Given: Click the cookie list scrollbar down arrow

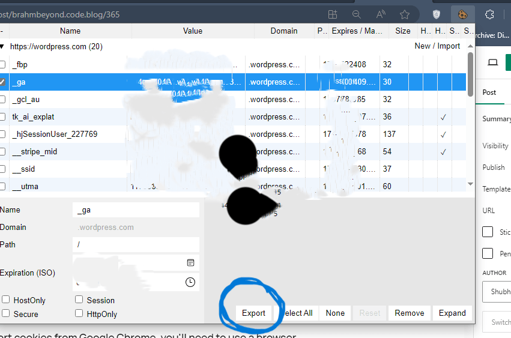Looking at the screenshot, I should pyautogui.click(x=470, y=184).
